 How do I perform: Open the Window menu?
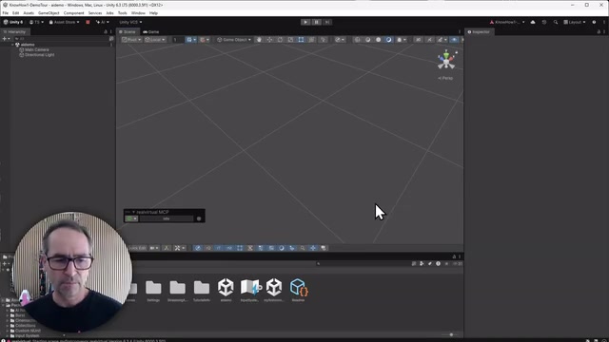pos(138,12)
